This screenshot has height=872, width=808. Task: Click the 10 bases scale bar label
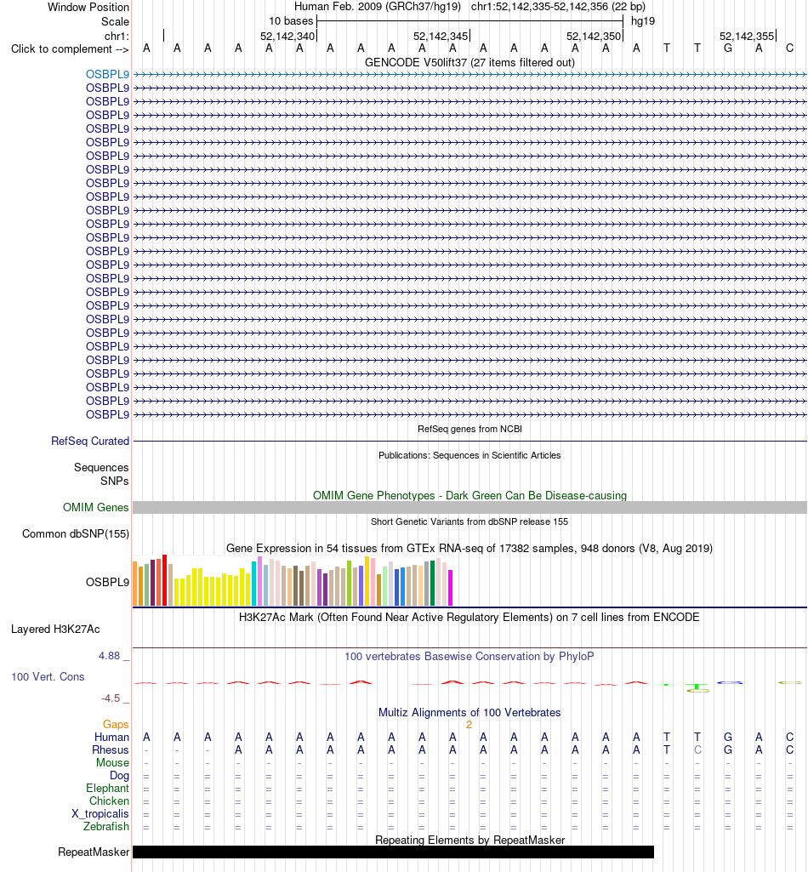pos(291,21)
